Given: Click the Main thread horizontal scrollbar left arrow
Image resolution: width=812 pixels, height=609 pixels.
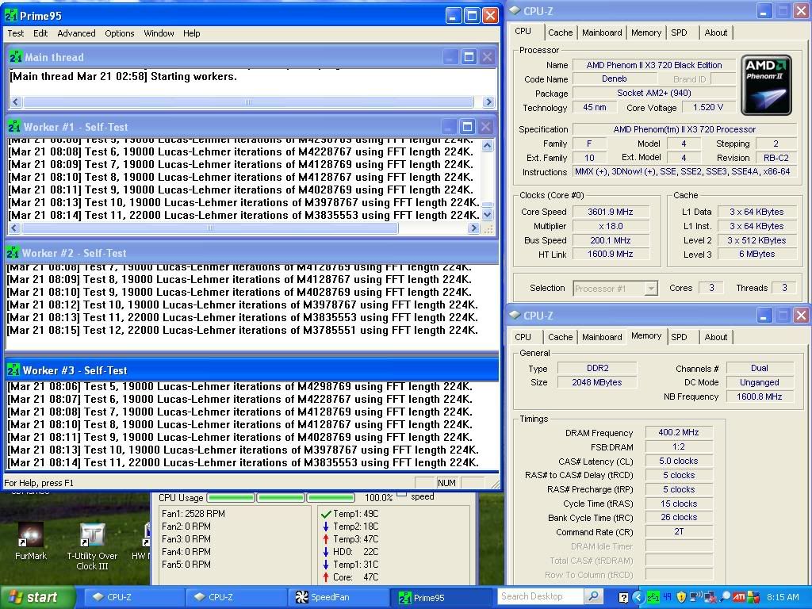Looking at the screenshot, I should pos(15,102).
